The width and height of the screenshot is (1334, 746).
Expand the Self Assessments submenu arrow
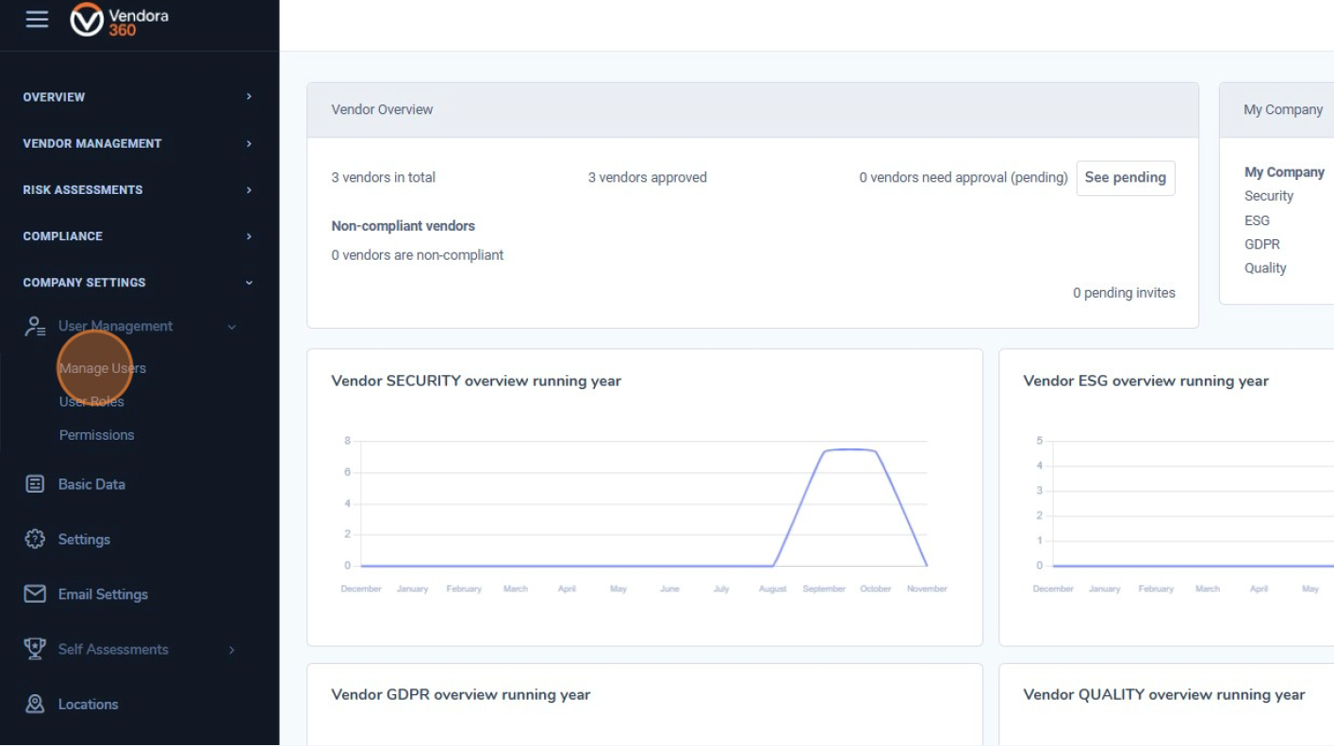click(232, 650)
